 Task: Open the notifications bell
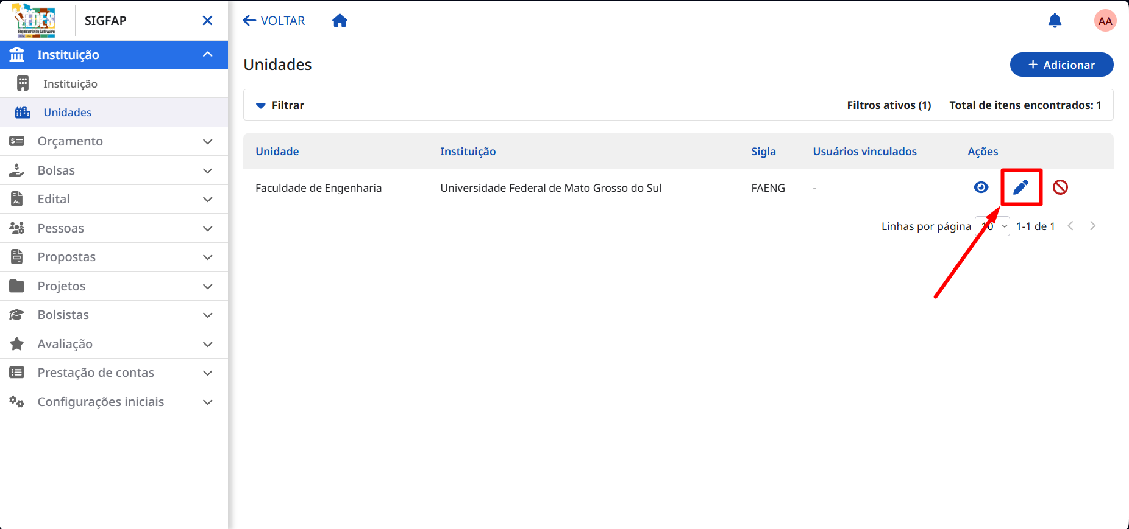[1055, 21]
